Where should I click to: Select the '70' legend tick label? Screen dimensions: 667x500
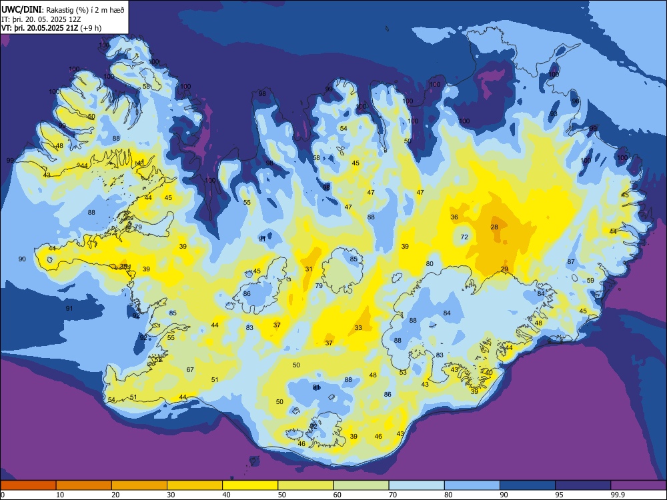393,495
